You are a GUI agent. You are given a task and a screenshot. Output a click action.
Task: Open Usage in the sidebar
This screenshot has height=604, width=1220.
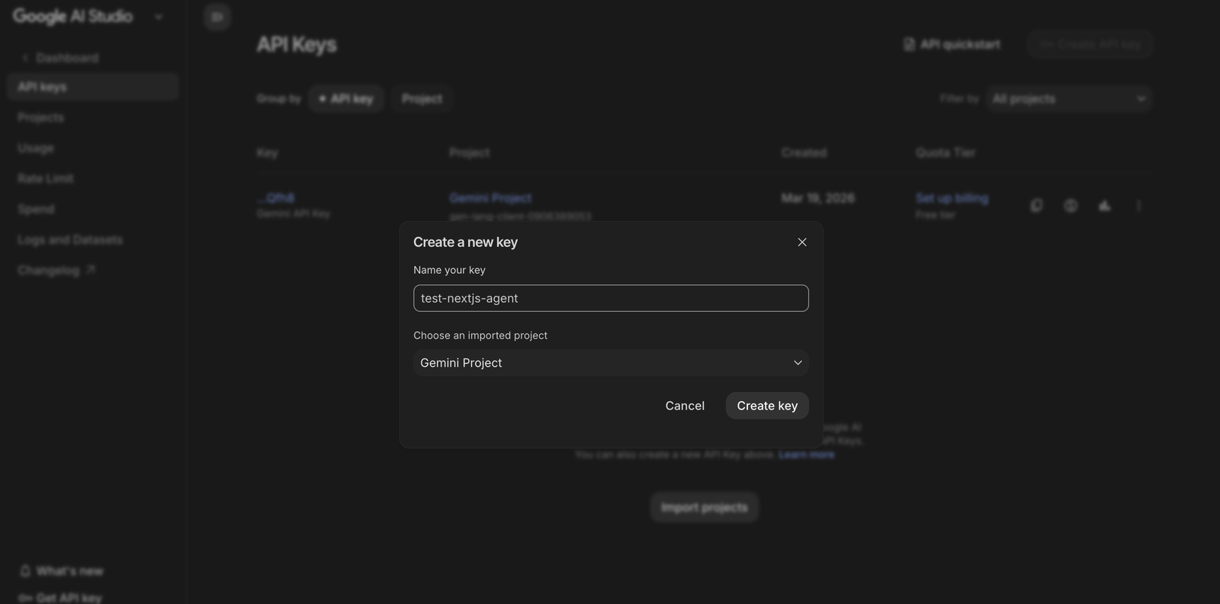[x=36, y=148]
